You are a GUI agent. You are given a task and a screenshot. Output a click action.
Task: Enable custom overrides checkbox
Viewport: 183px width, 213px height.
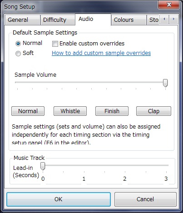[x=55, y=44]
